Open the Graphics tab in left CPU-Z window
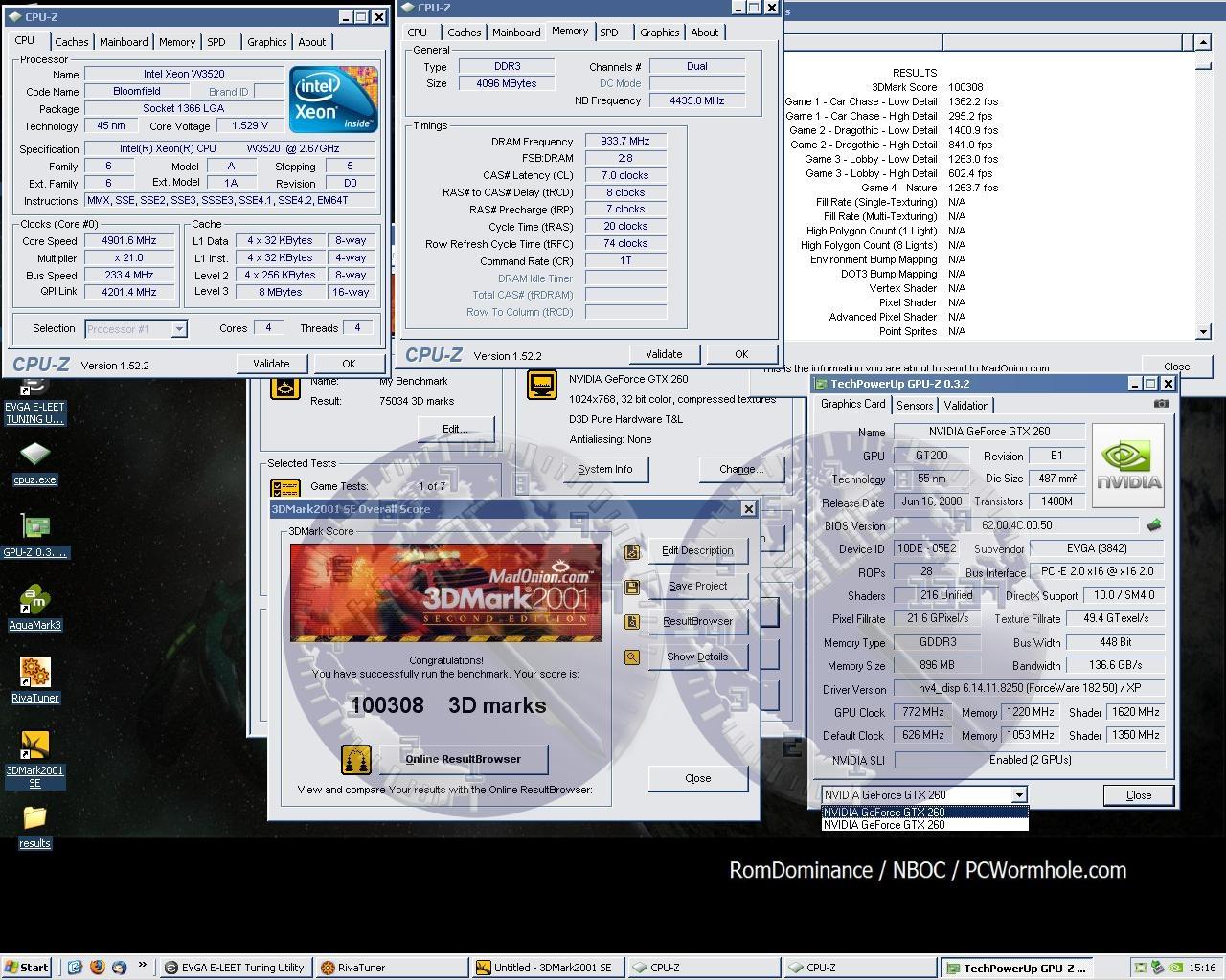The width and height of the screenshot is (1226, 980). (x=266, y=42)
